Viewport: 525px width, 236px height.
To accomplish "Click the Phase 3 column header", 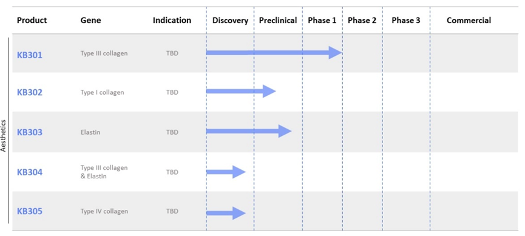I will tap(406, 21).
